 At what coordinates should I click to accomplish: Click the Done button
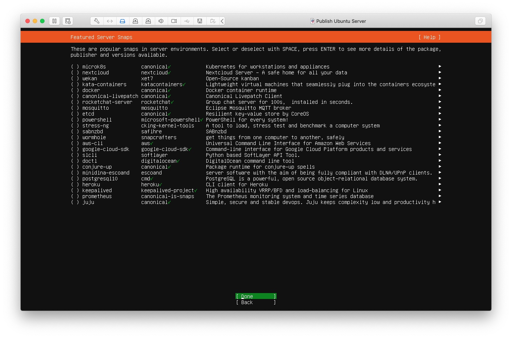click(256, 296)
